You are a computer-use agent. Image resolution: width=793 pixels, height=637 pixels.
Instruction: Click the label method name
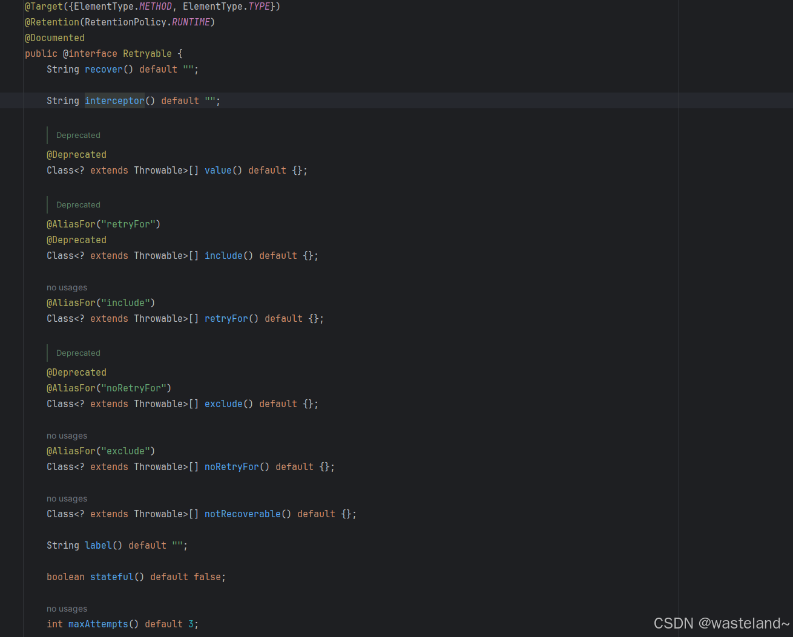[97, 545]
